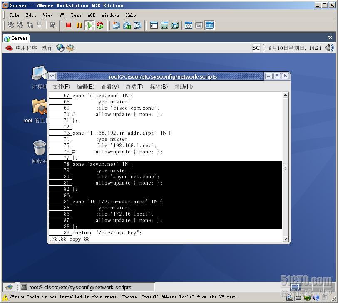Click line 78 zone "aoyun.net" text
Image resolution: width=338 pixels, height=303 pixels.
[x=102, y=164]
